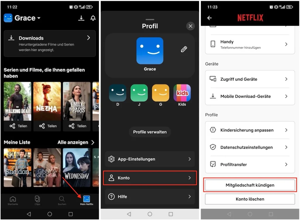
Task: Edit Grace profile with pencil icon
Action: pos(184,49)
